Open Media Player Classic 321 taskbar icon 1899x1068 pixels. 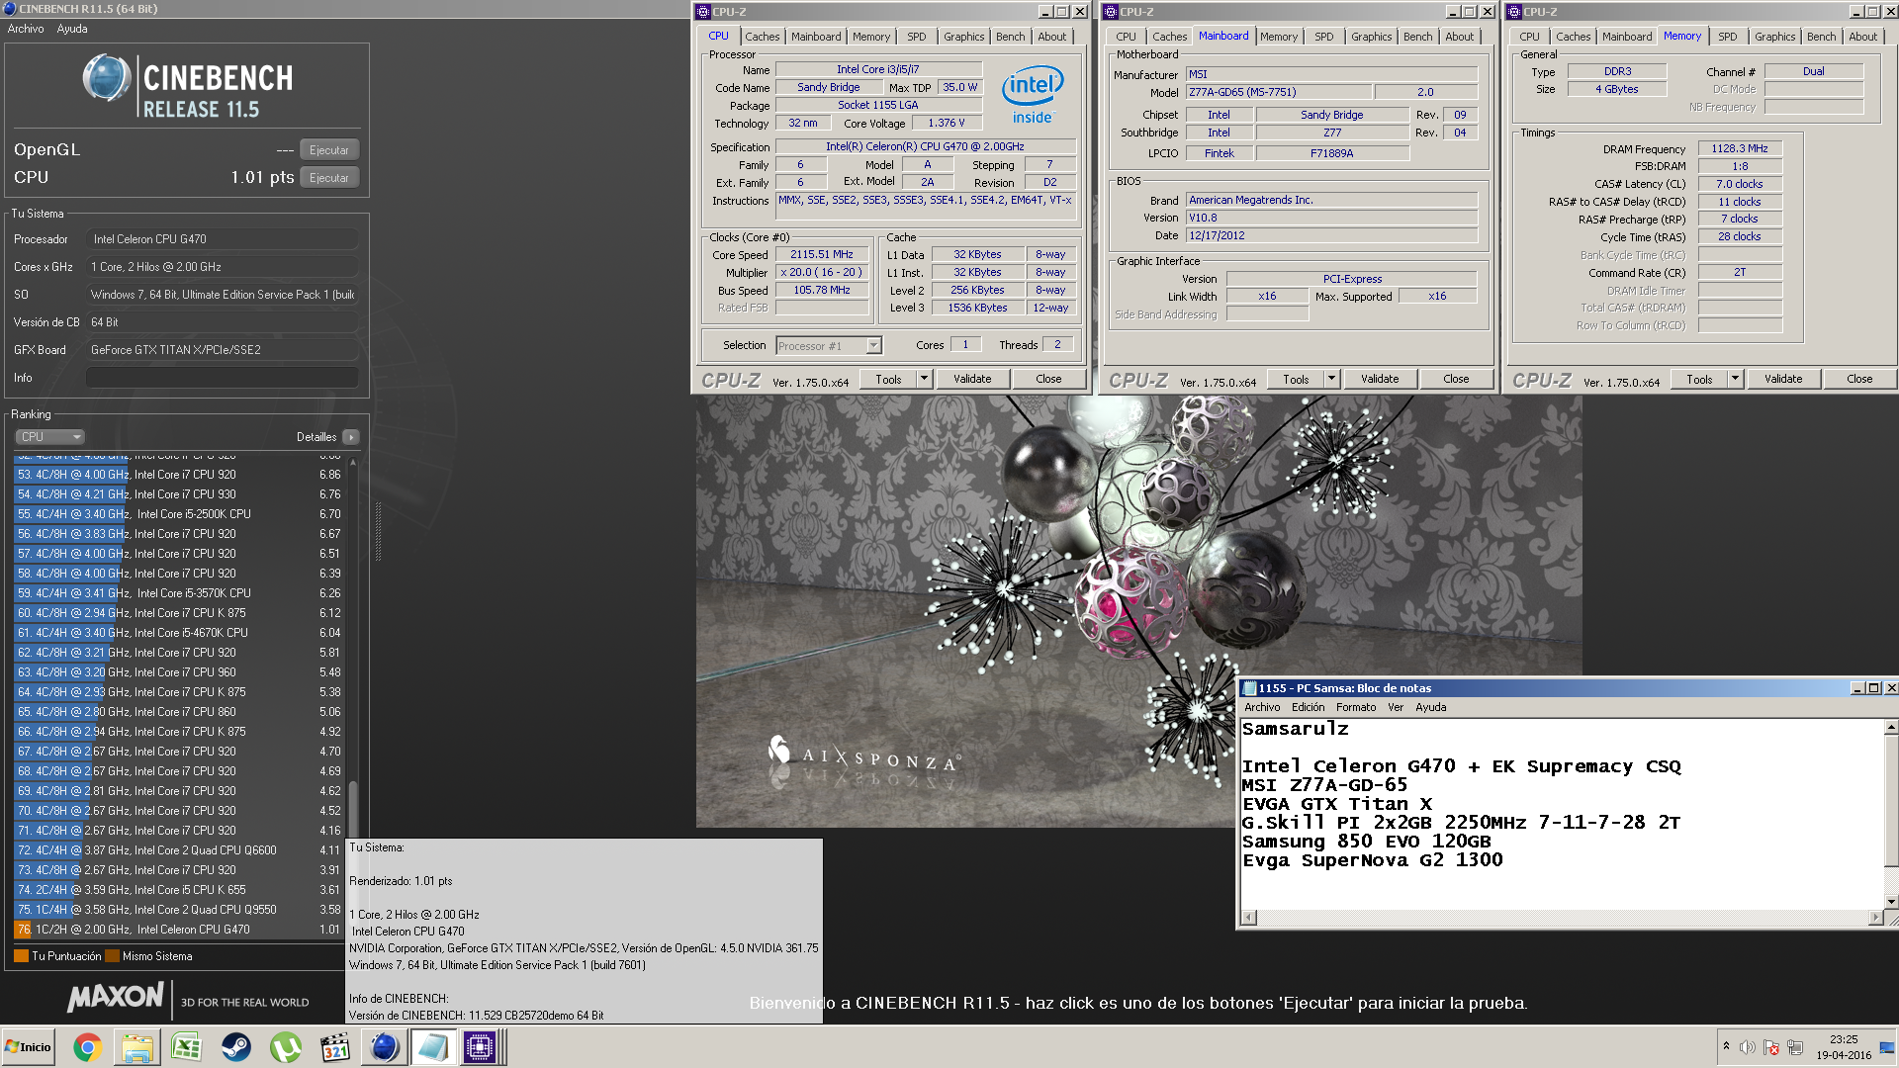click(335, 1047)
